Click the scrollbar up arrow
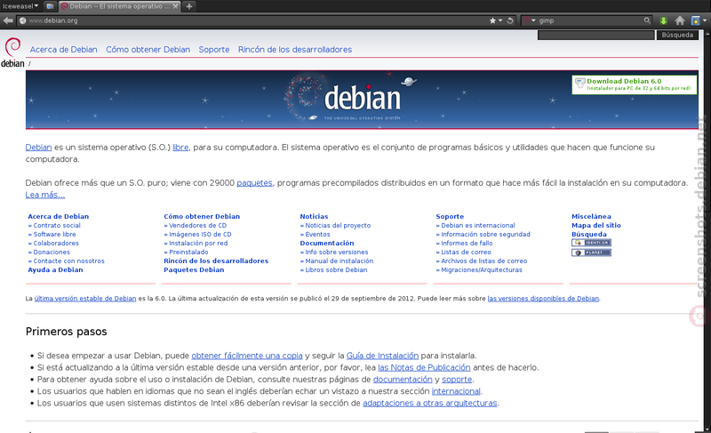711x433 pixels. coord(707,33)
